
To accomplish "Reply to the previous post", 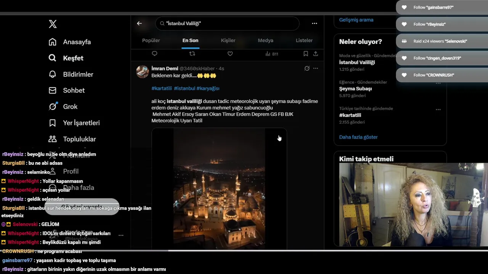I will pos(154,54).
